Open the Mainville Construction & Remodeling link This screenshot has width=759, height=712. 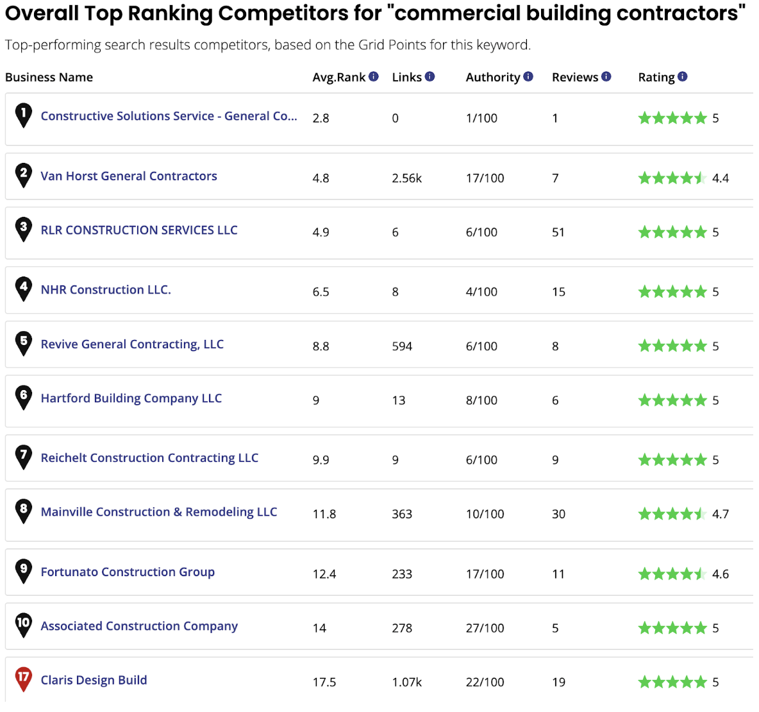[159, 512]
